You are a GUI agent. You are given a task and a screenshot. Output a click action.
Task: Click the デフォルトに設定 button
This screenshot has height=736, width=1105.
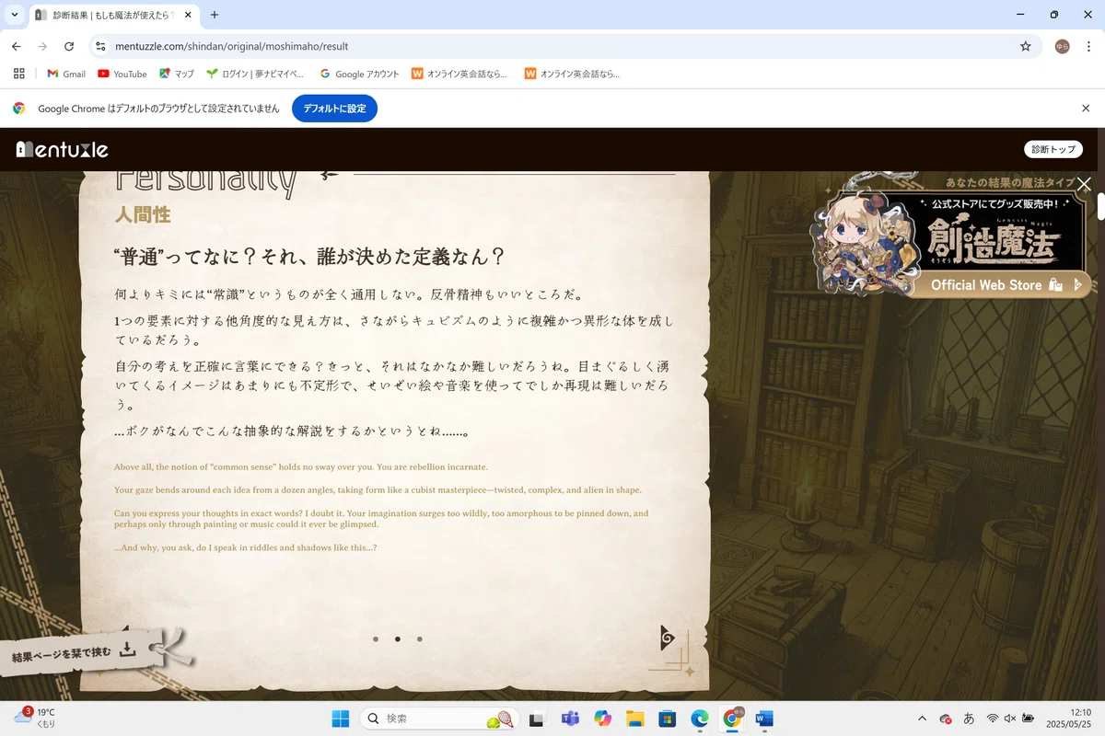coord(334,109)
